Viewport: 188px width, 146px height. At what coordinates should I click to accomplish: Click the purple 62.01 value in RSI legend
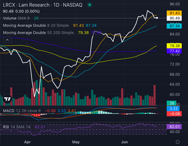(40, 127)
